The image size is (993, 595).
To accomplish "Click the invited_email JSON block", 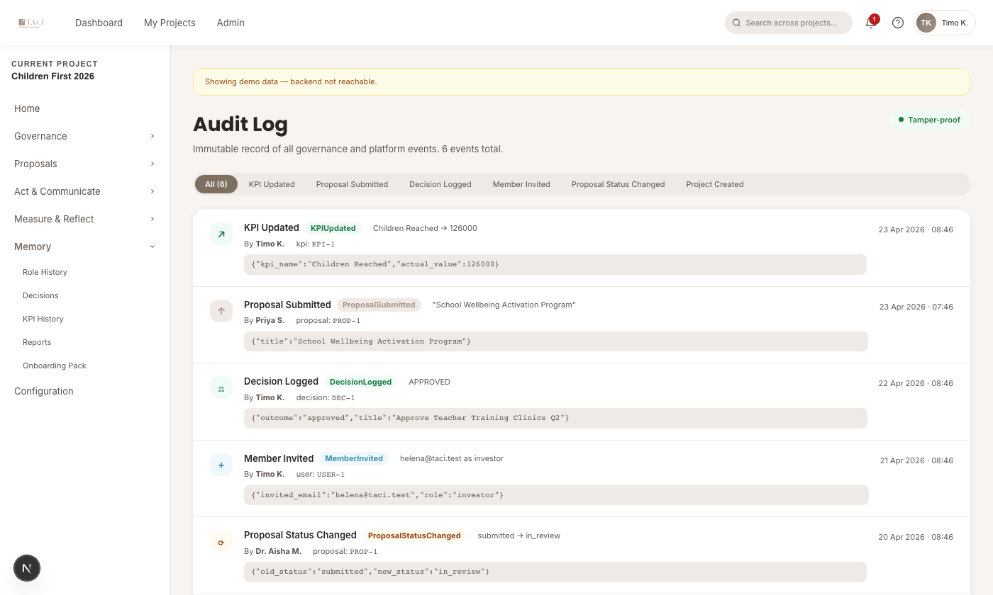I will coord(556,495).
